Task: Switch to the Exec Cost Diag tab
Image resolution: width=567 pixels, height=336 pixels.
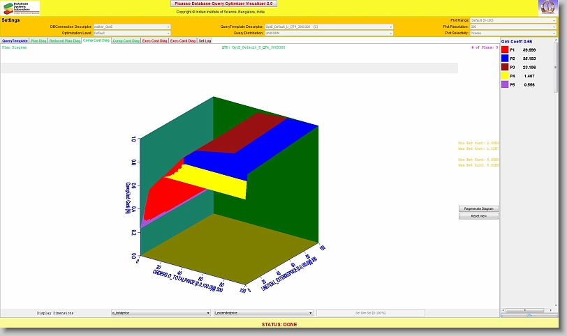Action: coord(154,41)
